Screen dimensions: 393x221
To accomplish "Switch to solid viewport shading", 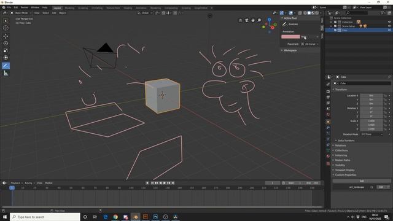I will pos(309,13).
